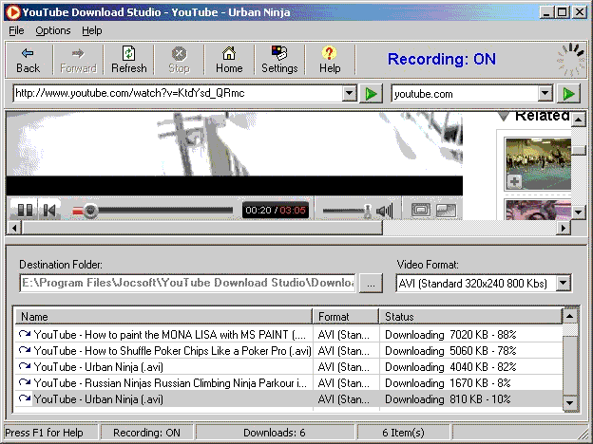Sort downloads by Status column header

[x=470, y=316]
